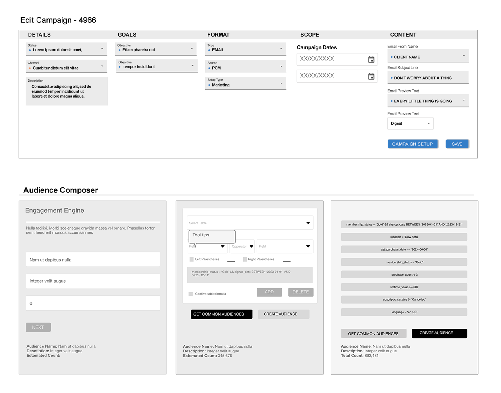This screenshot has height=393, width=501.
Task: Click the CAMPAIGN SETUP button
Action: 412,144
